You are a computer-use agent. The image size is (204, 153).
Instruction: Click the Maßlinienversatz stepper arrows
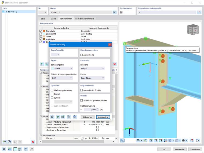[98, 110]
